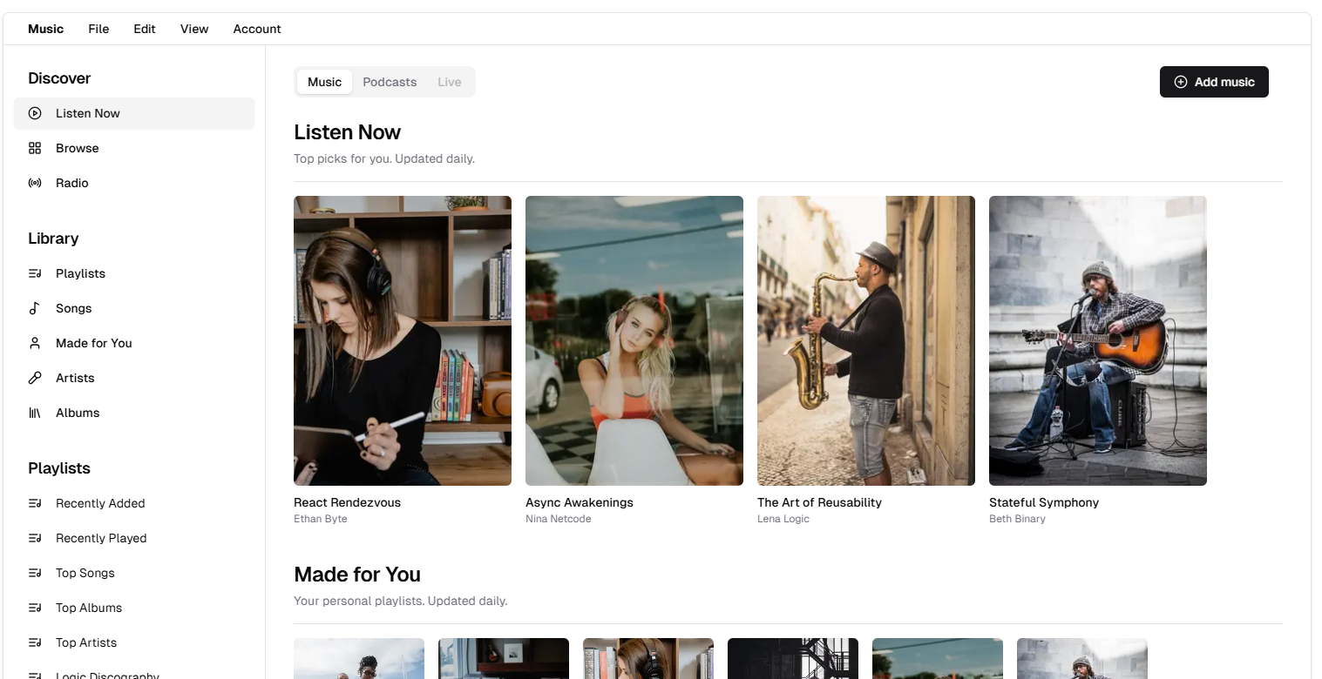Select the Live tab
1322x679 pixels.
tap(450, 82)
